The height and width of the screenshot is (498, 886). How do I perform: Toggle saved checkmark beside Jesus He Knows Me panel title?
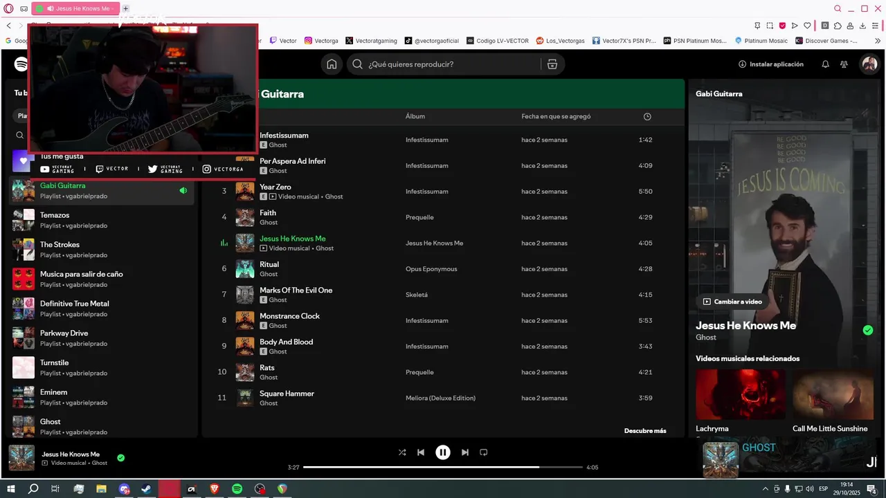[x=868, y=330]
